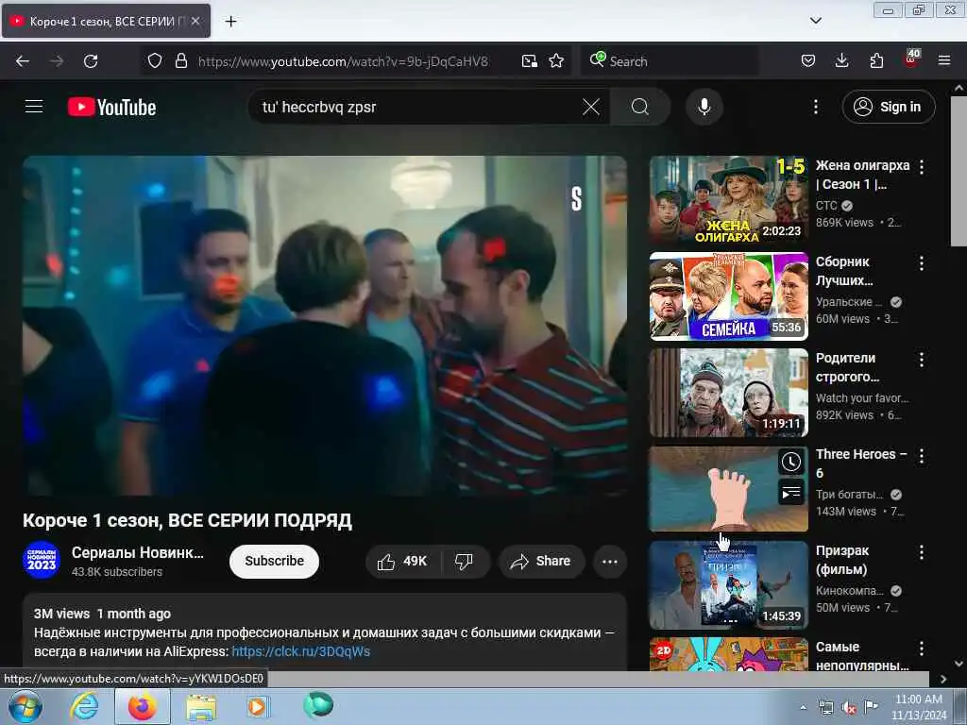Click the YouTube search magnifier button
967x725 pixels.
coord(639,107)
